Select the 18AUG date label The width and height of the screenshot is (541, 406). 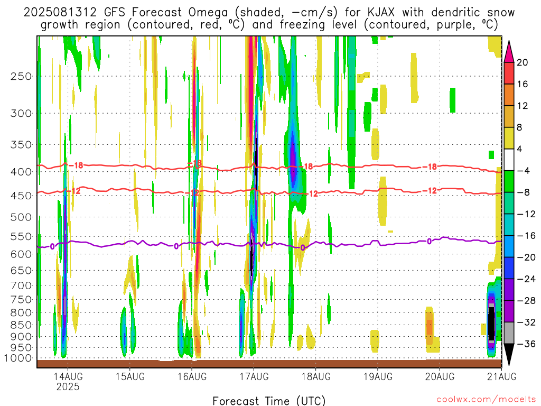point(316,376)
